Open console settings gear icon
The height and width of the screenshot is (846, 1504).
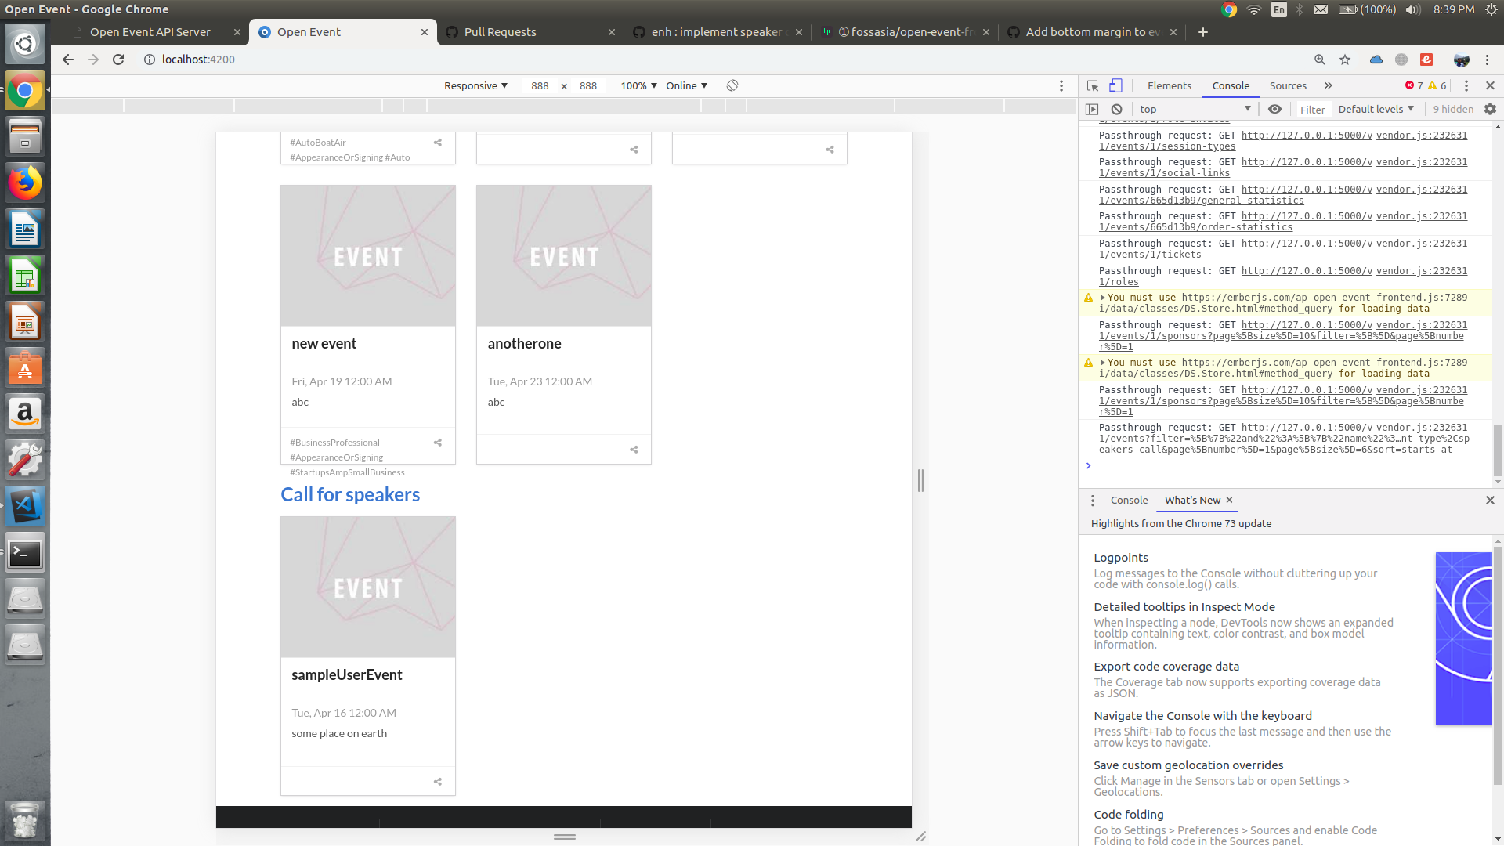(x=1490, y=109)
